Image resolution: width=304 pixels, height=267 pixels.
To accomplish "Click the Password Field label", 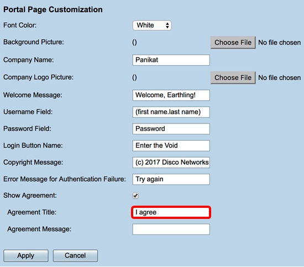I will (x=27, y=129).
